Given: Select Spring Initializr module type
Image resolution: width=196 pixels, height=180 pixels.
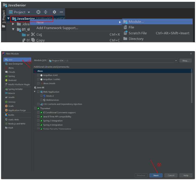Looking at the screenshot, I should click(x=17, y=89).
